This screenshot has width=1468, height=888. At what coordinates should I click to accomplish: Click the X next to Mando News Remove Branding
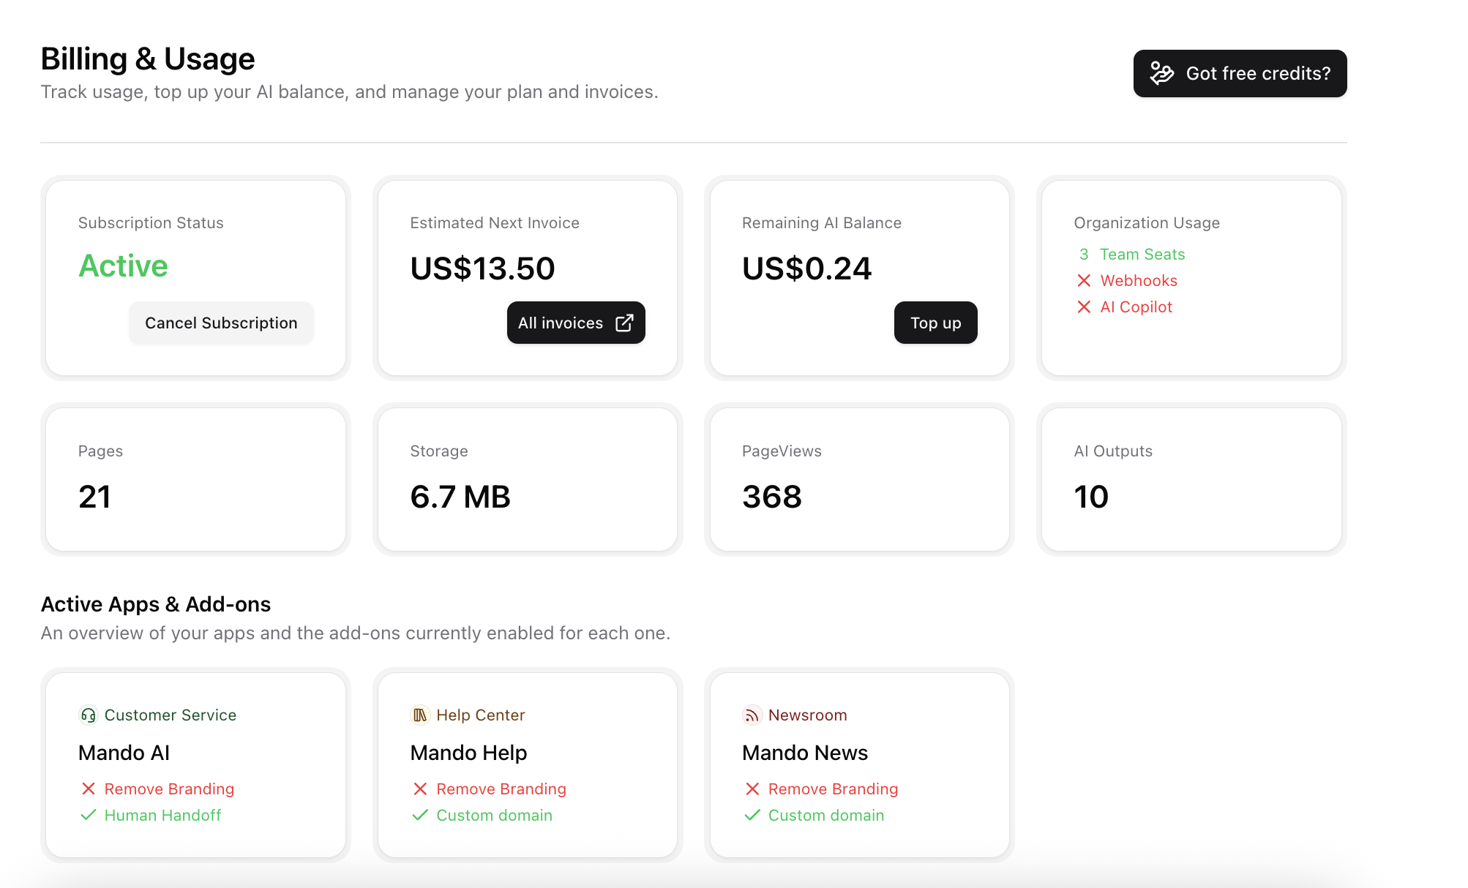coord(752,789)
